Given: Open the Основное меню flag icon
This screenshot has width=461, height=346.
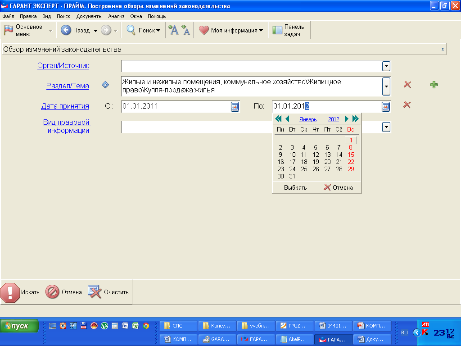Looking at the screenshot, I should (9, 30).
